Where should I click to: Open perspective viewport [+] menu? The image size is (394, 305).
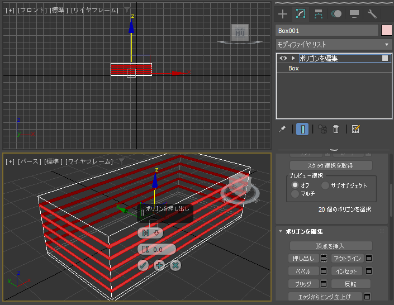pos(10,161)
